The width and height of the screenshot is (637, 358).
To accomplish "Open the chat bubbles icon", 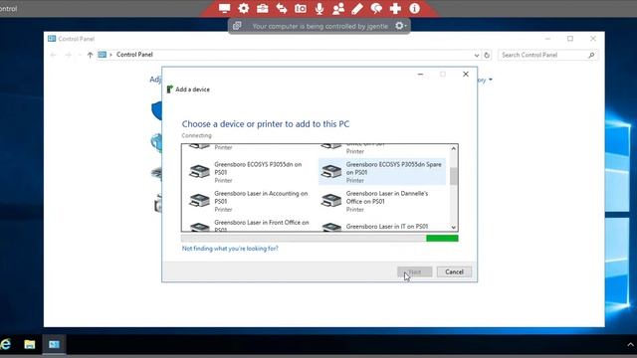I will 376,8.
